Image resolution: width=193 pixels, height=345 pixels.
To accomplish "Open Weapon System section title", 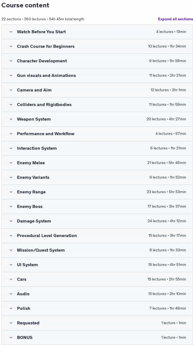I will click(x=34, y=119).
